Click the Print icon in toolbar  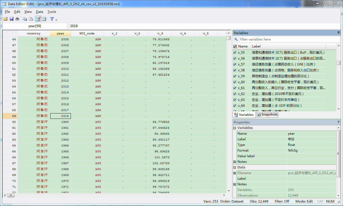coord(17,19)
